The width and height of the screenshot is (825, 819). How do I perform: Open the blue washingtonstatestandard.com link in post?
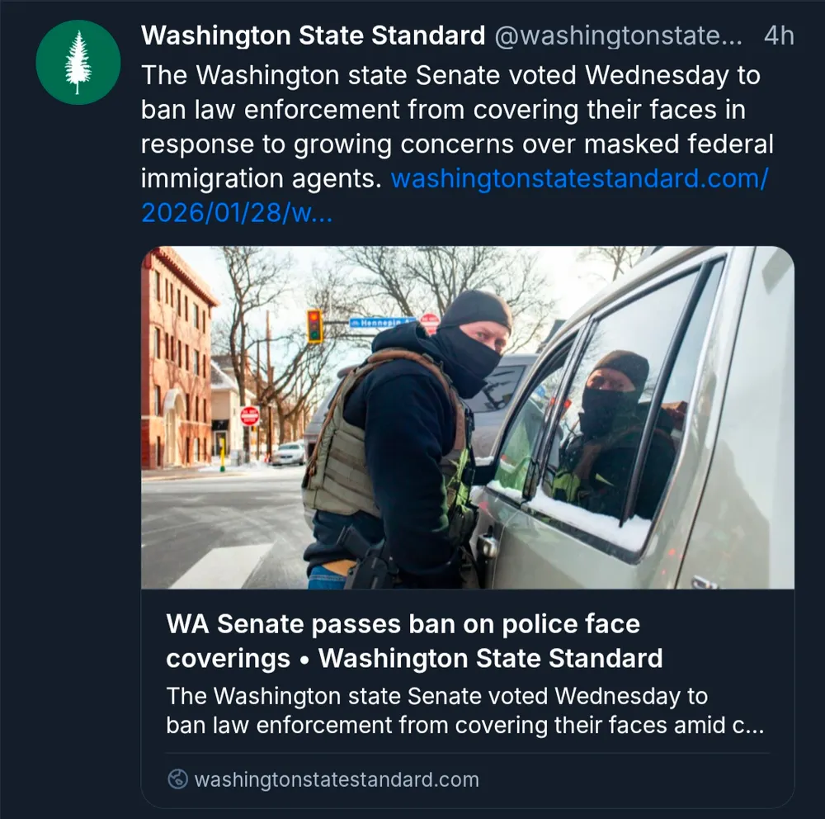(x=578, y=179)
